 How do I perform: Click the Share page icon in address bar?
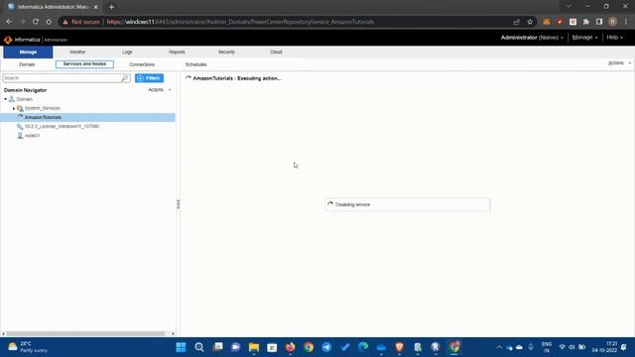coord(516,22)
